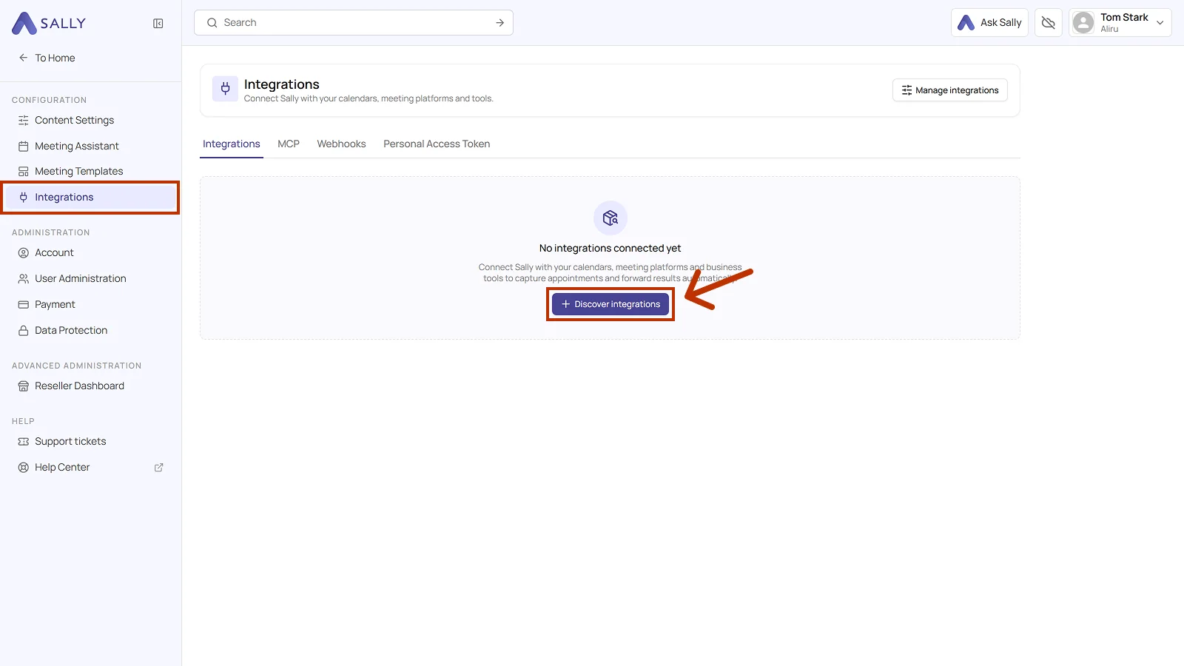Click the User Administration people icon

pos(24,278)
